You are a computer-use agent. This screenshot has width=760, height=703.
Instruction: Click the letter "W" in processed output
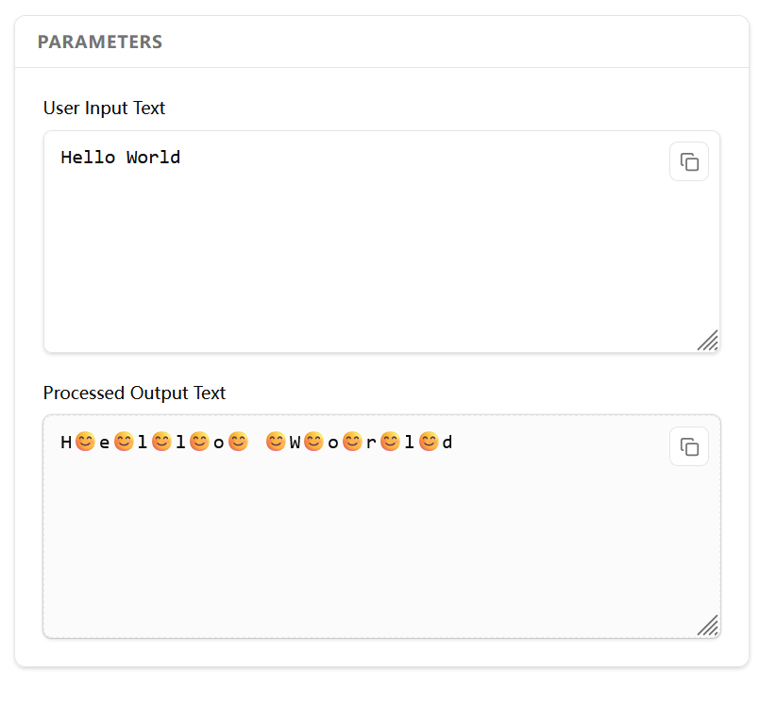tap(295, 442)
